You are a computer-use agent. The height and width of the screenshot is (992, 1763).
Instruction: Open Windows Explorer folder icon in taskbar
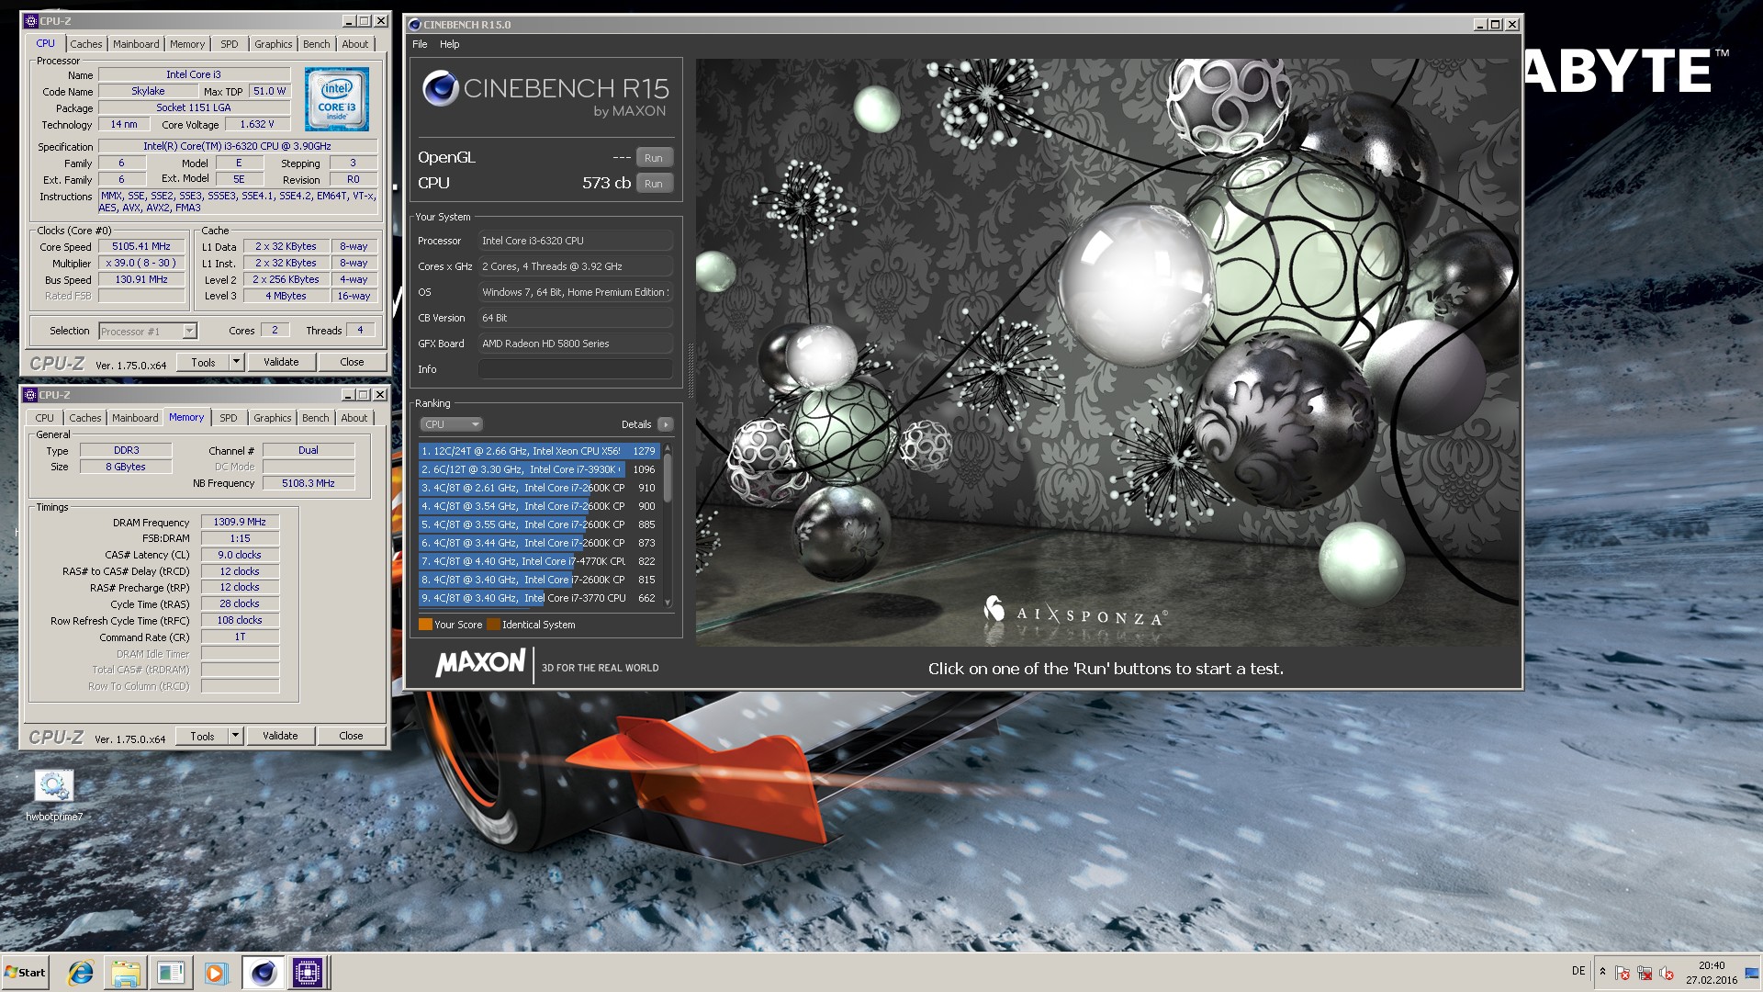point(126,973)
